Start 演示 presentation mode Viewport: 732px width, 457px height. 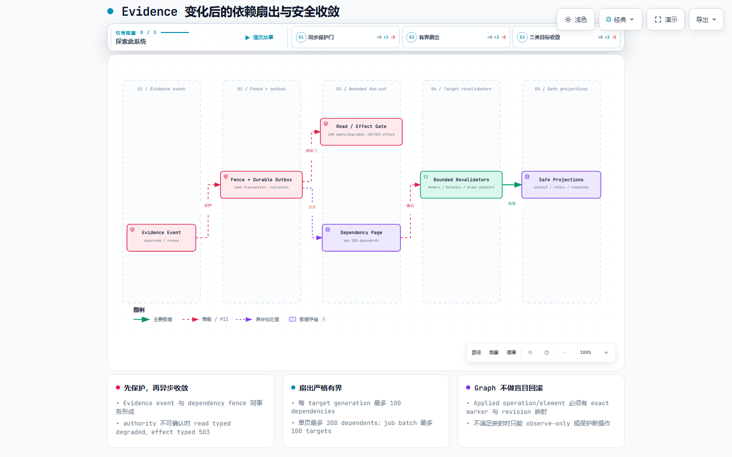coord(665,19)
